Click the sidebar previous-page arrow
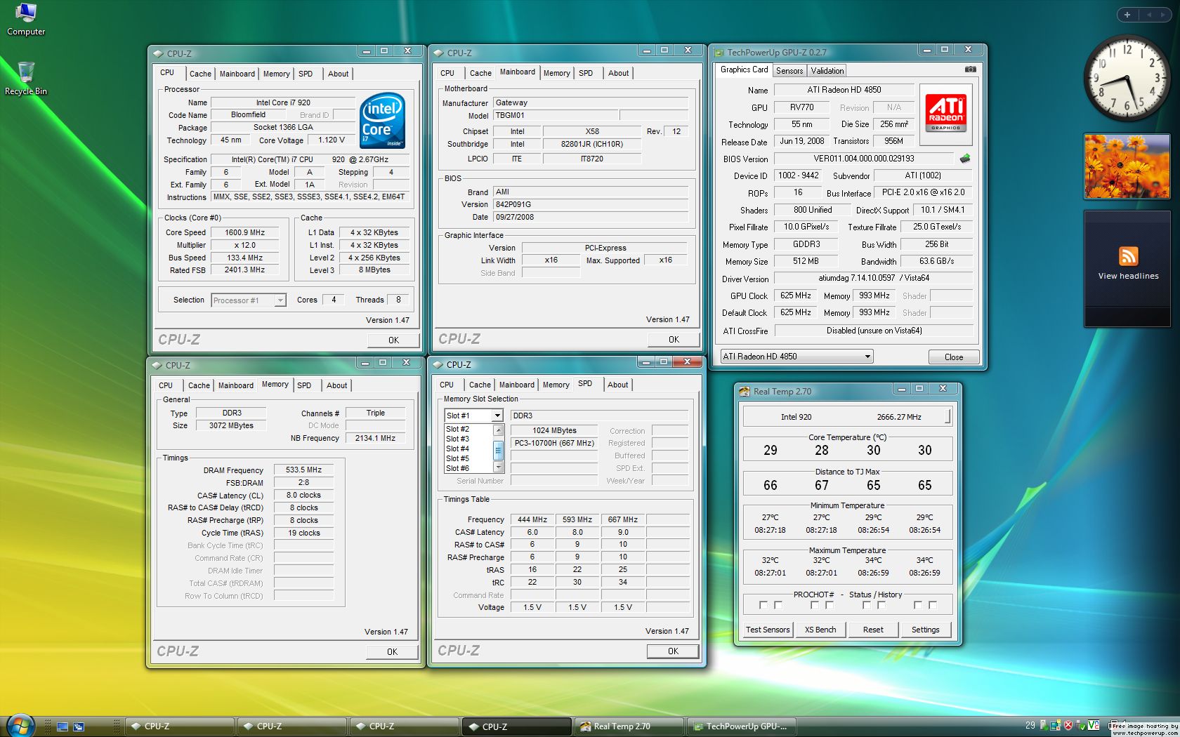This screenshot has height=737, width=1180. 1150,15
